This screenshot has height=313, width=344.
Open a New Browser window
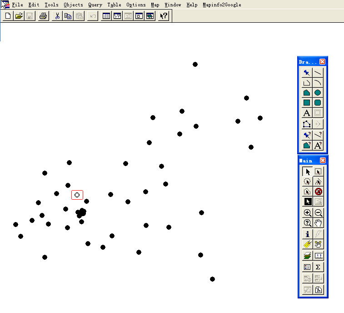(106, 16)
